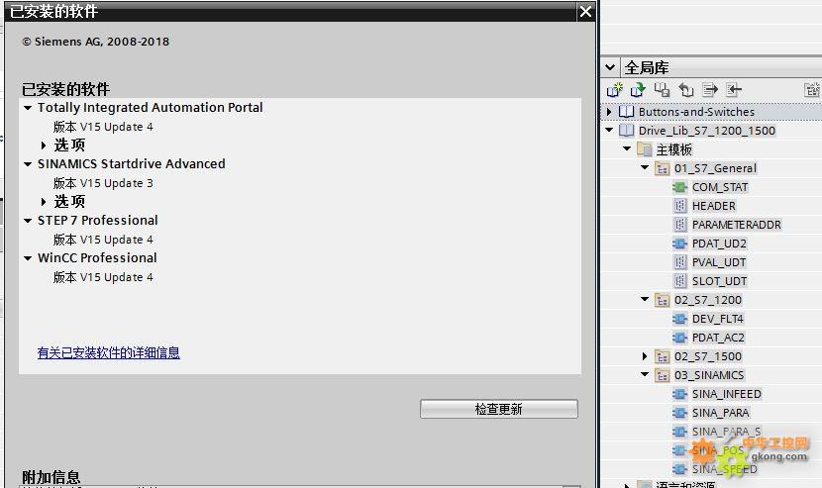Open the 有关已安装软件的详细信息 link
Image resolution: width=822 pixels, height=488 pixels.
109,352
